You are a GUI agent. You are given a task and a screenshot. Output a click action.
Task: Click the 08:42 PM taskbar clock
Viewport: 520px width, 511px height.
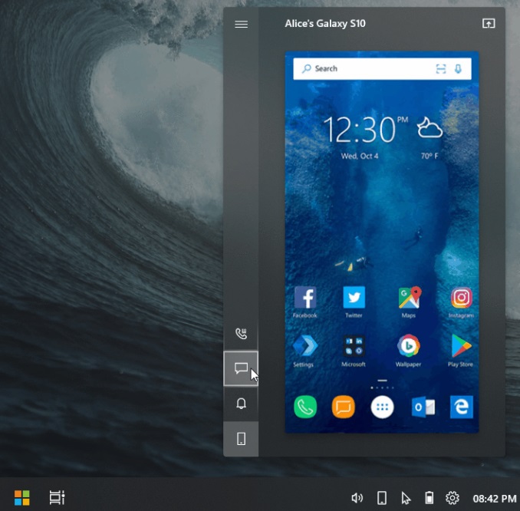495,499
